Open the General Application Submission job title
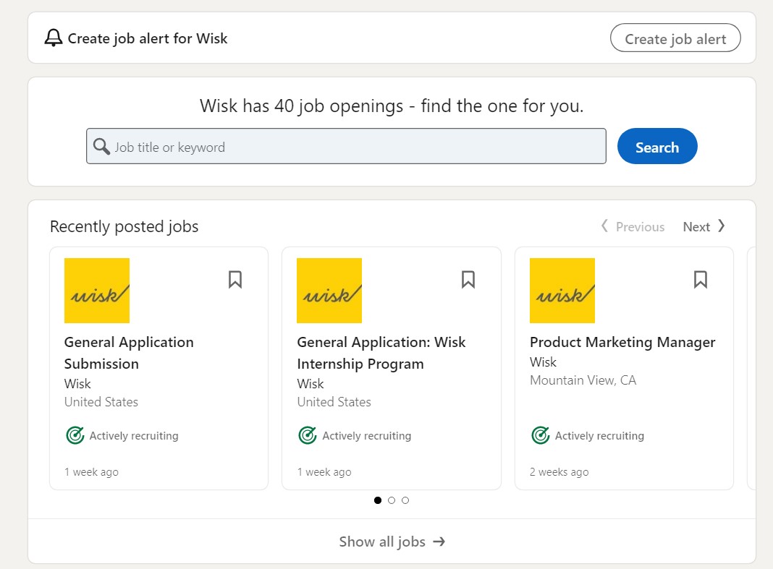 129,353
